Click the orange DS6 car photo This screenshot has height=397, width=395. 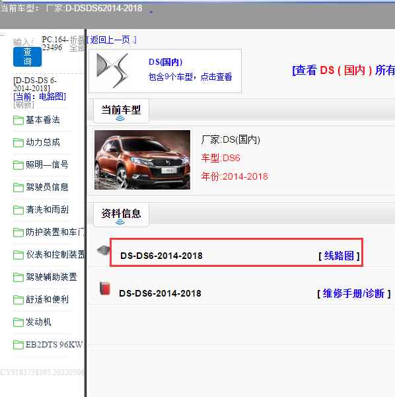[142, 160]
